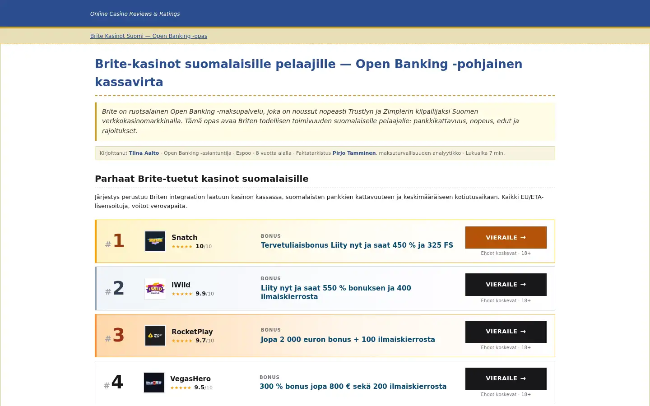Go to VegasHero via VIERAILE button
This screenshot has width=650, height=406.
click(506, 378)
